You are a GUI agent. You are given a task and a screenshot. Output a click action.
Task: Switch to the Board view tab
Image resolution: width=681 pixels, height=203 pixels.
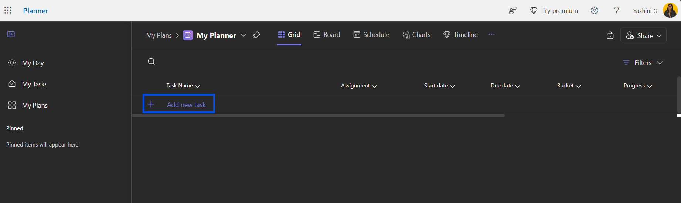click(327, 35)
